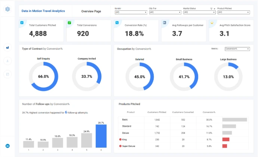Click the Conversion Rate percent icon
The image size is (258, 157).
[117, 23]
